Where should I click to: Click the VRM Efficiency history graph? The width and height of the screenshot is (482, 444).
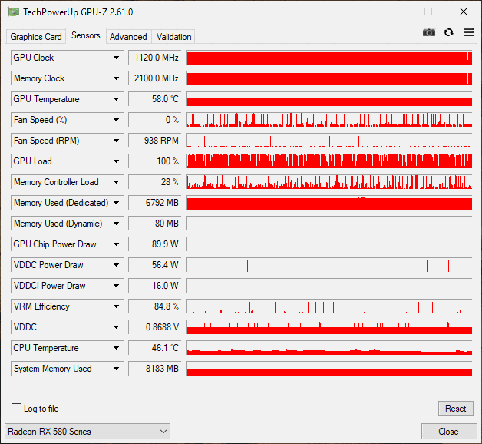[x=329, y=306]
